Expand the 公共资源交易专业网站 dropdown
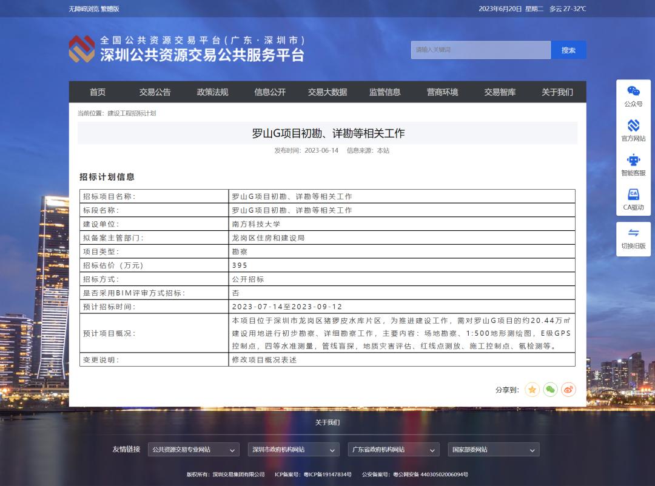 (x=193, y=450)
